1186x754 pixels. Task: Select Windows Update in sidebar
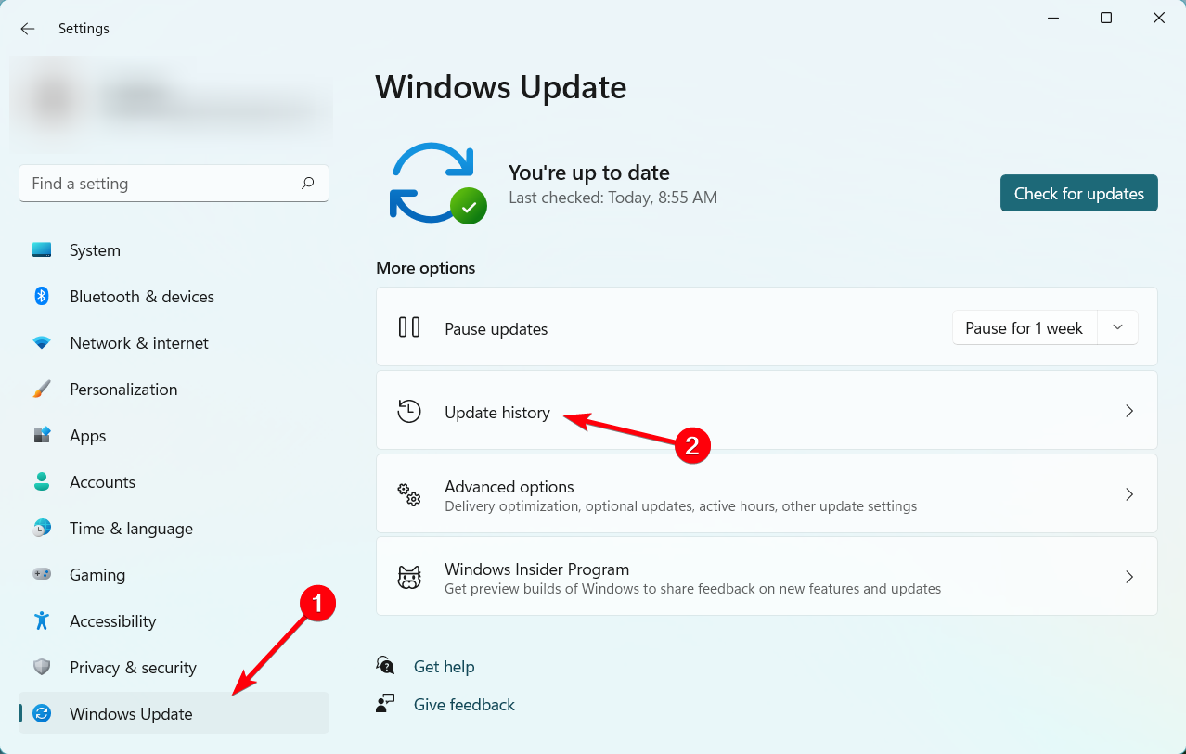[x=174, y=713]
